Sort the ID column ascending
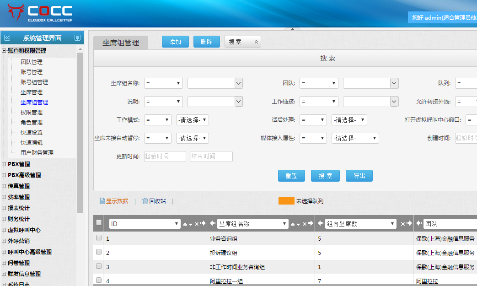 point(185,224)
